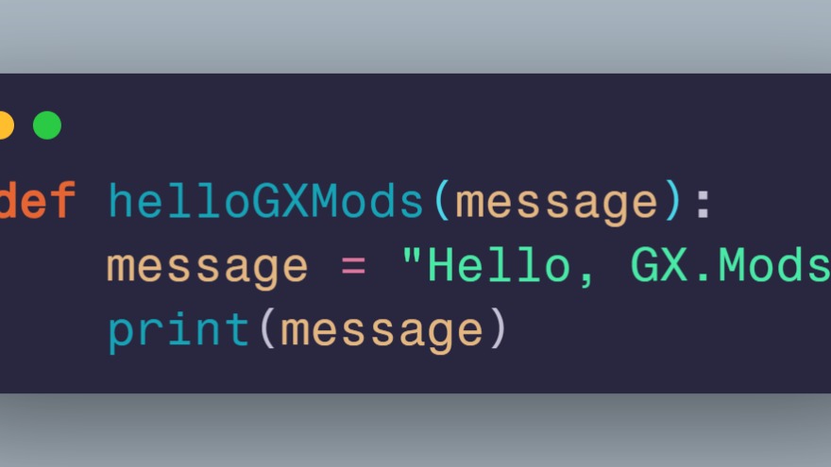Screen dimensions: 831x467
Task: Click the colon ending the def line
Action: point(704,205)
